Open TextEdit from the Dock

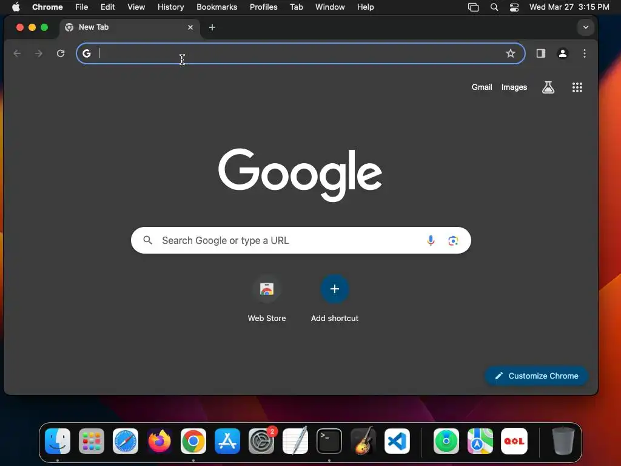pyautogui.click(x=295, y=441)
